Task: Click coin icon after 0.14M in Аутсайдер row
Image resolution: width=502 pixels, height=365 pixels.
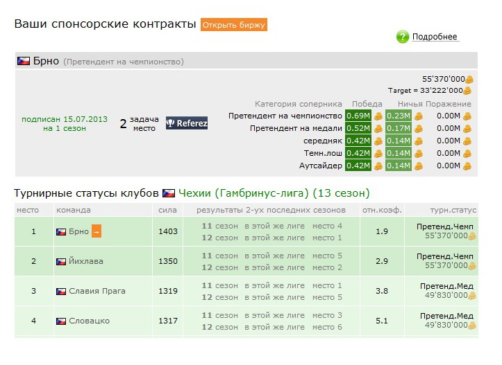Action: [419, 166]
